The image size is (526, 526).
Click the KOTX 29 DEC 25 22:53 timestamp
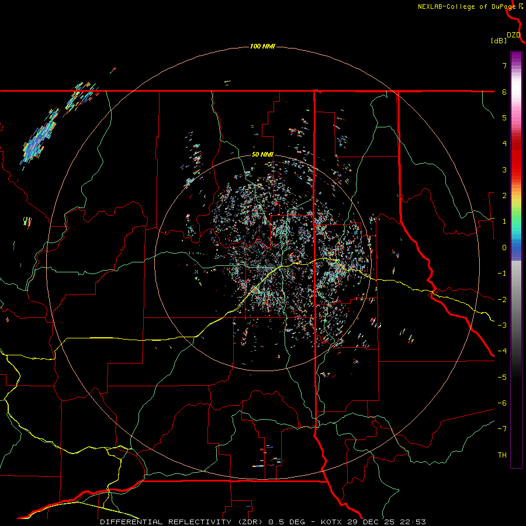click(x=373, y=522)
